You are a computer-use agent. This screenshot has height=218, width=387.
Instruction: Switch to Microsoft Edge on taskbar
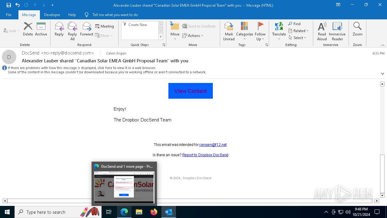coord(124,212)
